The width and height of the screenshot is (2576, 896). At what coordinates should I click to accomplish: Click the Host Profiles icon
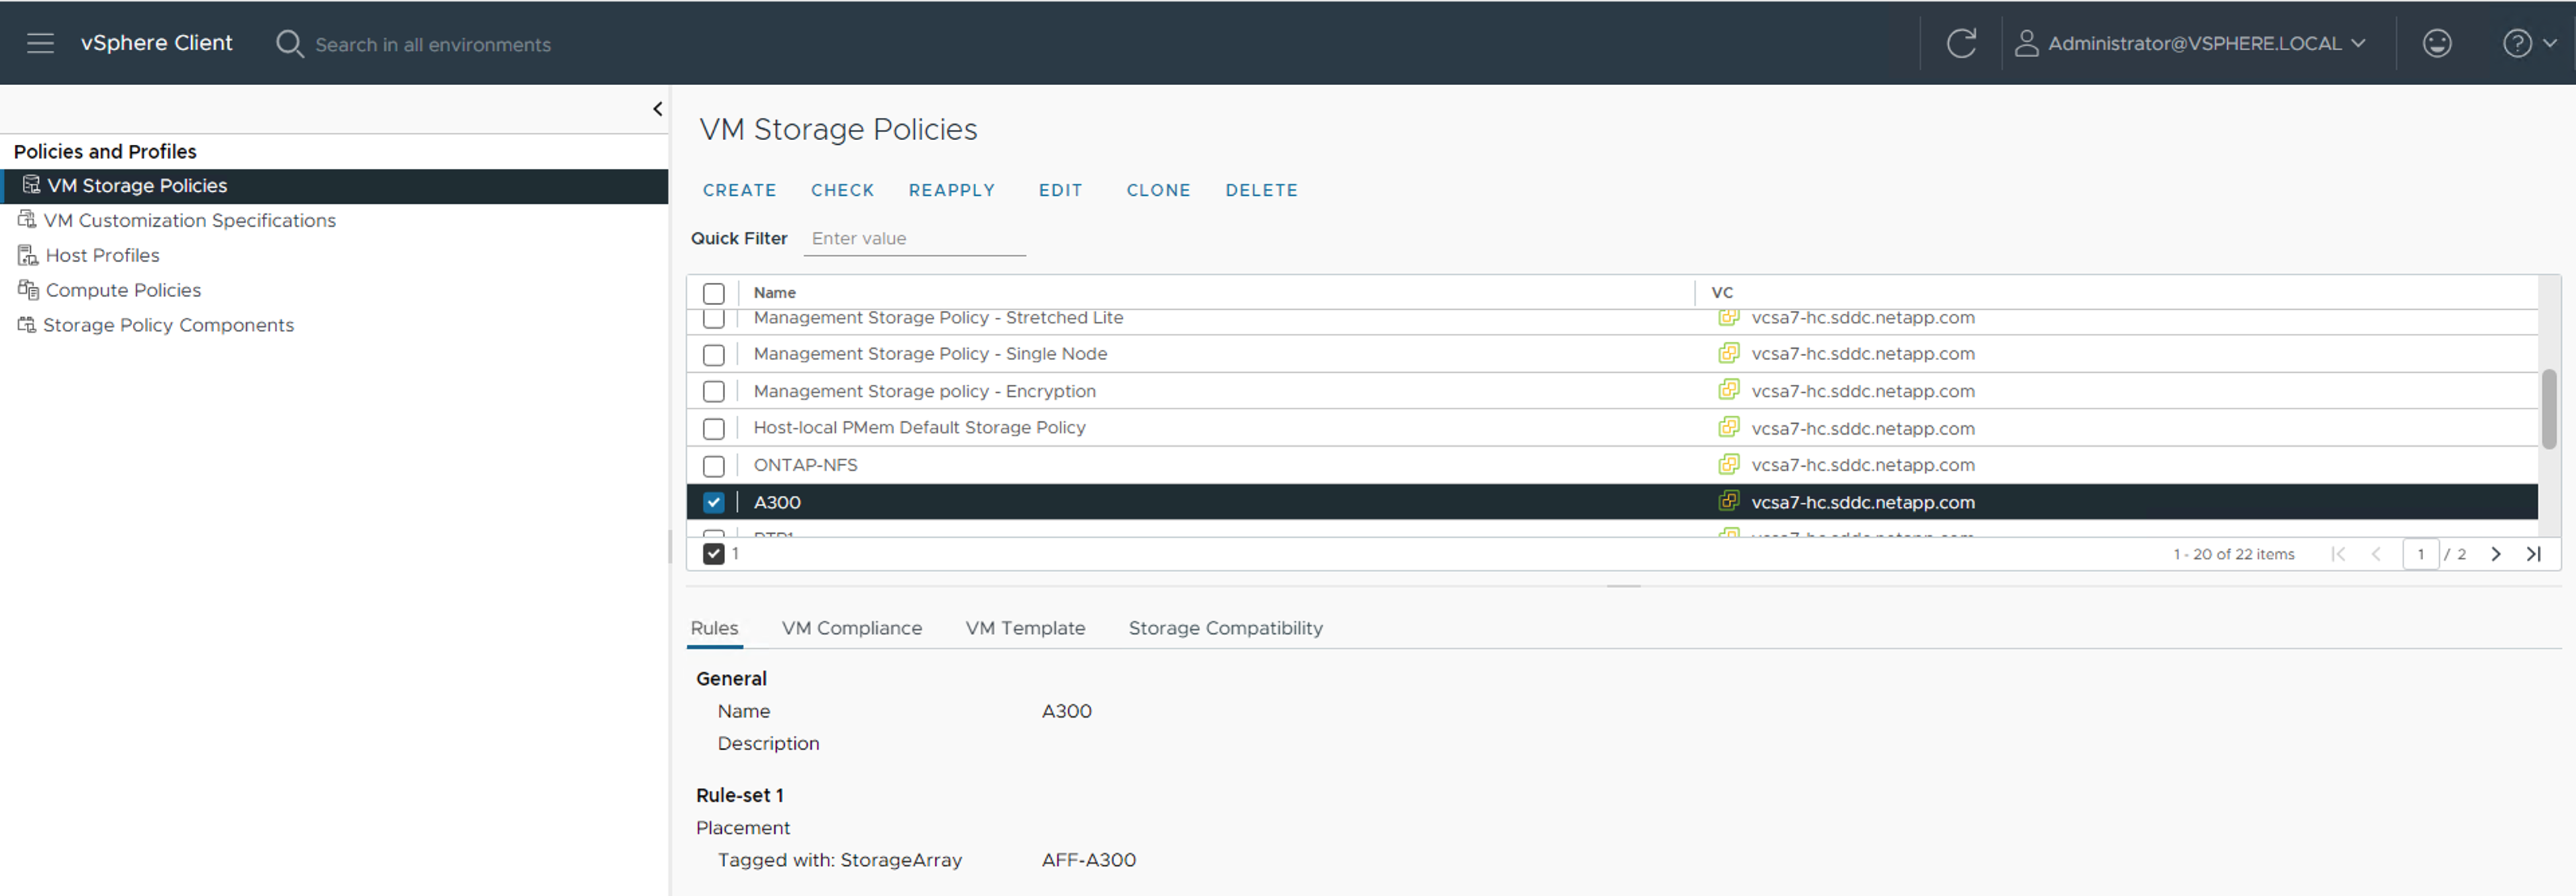tap(26, 254)
